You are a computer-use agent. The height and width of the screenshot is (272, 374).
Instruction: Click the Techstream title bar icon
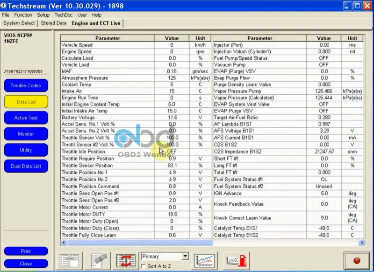point(3,6)
